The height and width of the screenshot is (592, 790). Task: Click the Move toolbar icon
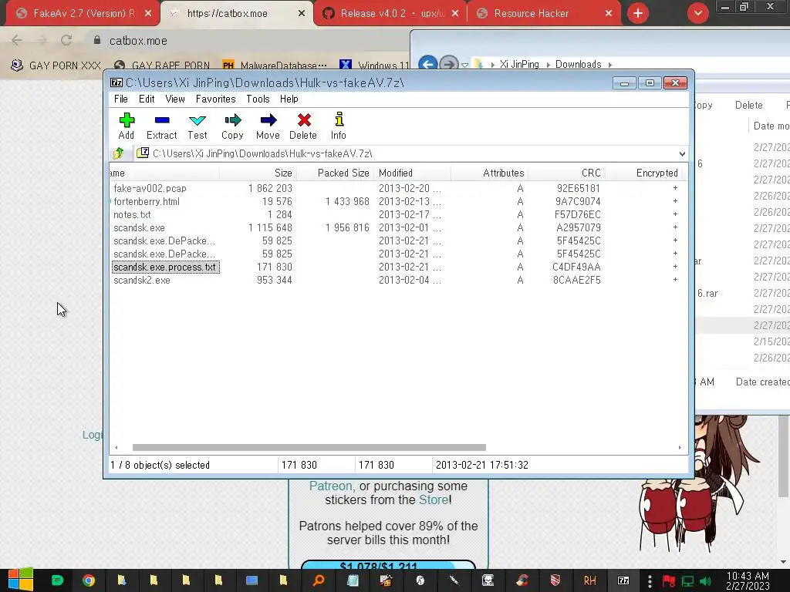(268, 126)
